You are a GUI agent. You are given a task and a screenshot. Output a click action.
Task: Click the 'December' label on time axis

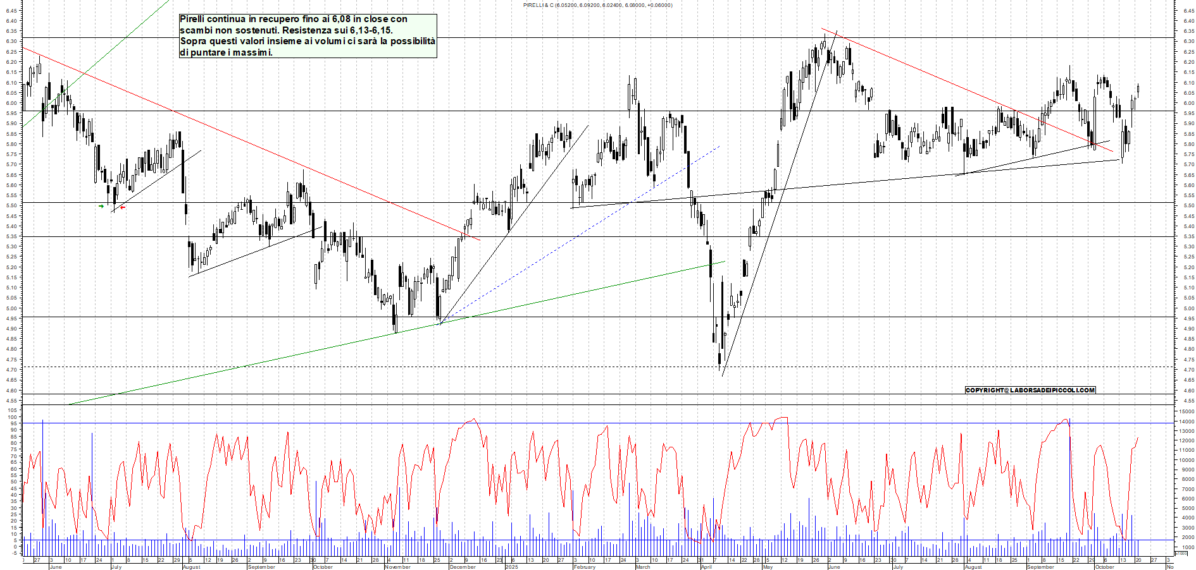pyautogui.click(x=462, y=567)
